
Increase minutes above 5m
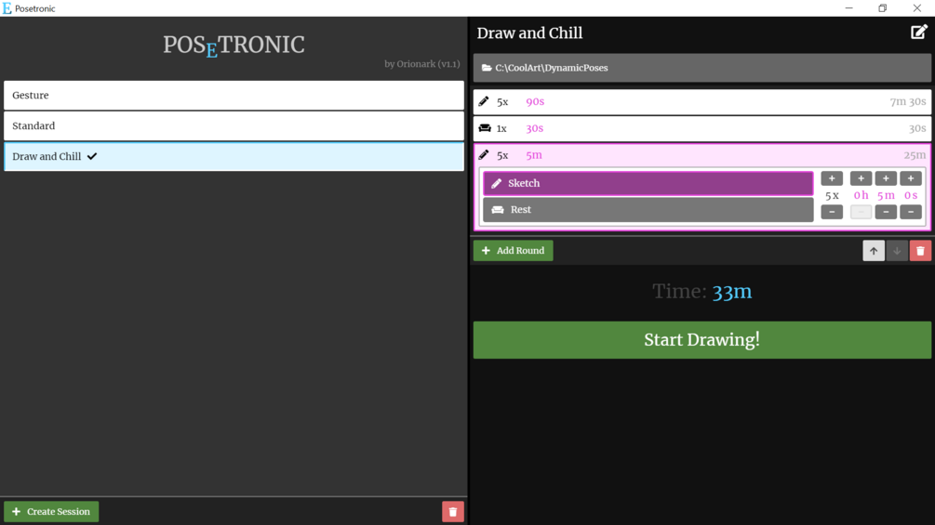click(x=886, y=178)
